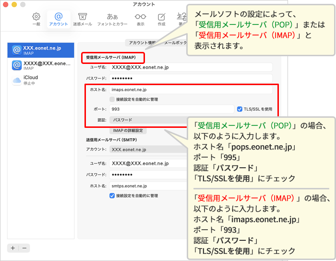Open the 迷惑メール (Junk Mail) icon
Image resolution: width=336 pixels, height=261 pixels.
83,19
